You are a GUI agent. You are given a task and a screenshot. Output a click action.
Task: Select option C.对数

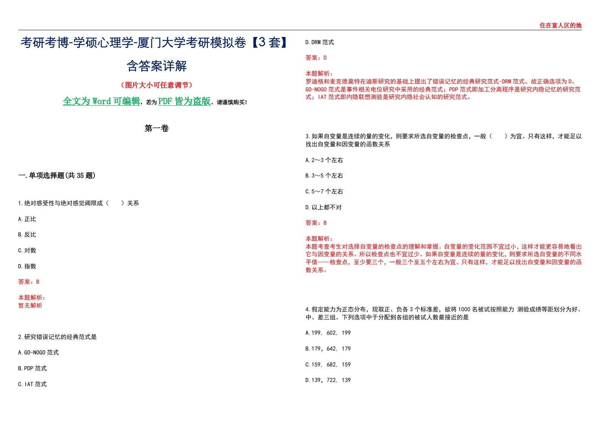click(27, 251)
